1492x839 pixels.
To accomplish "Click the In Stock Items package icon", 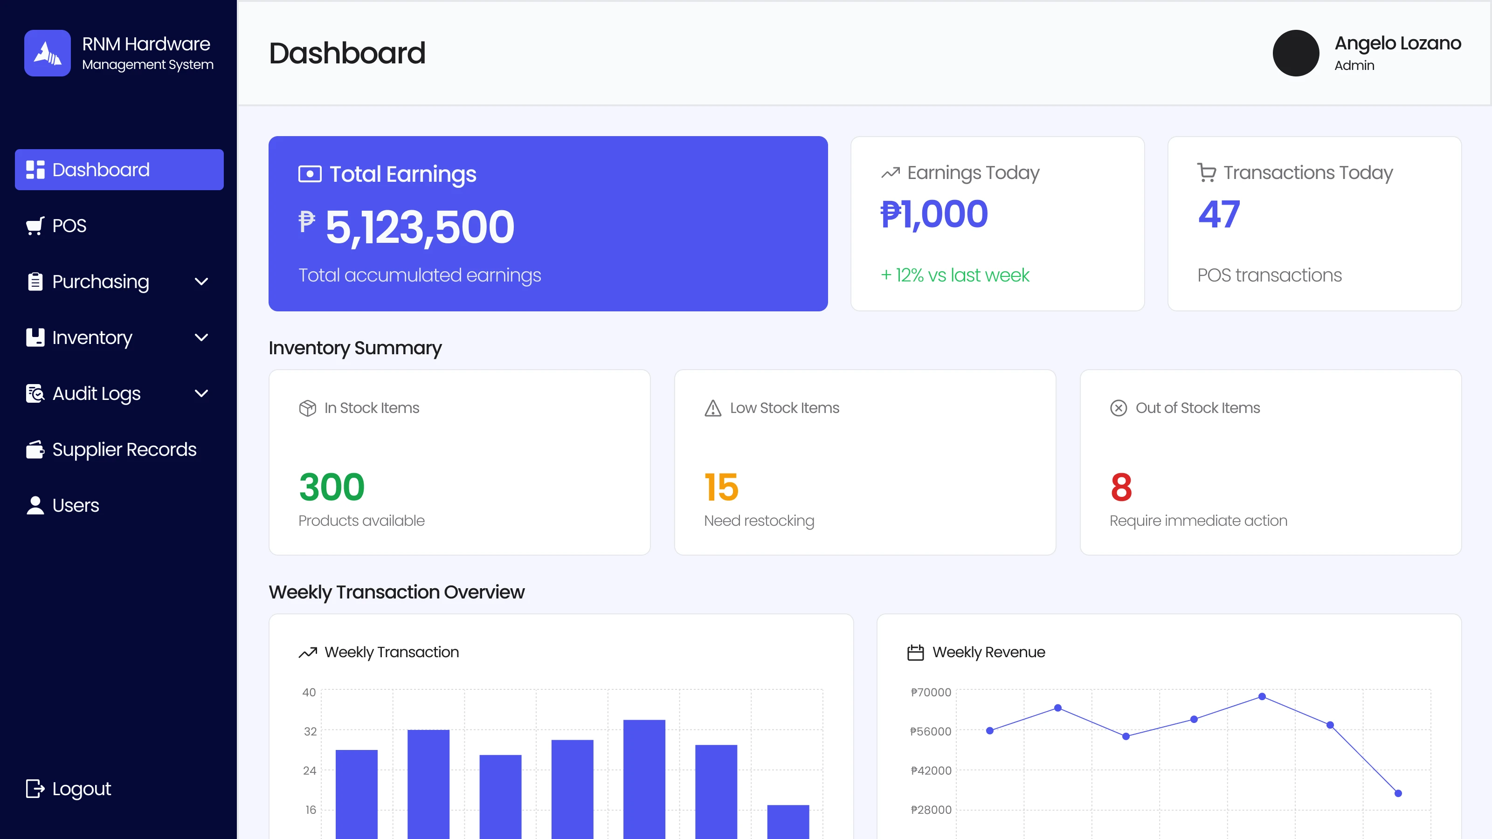I will 308,408.
